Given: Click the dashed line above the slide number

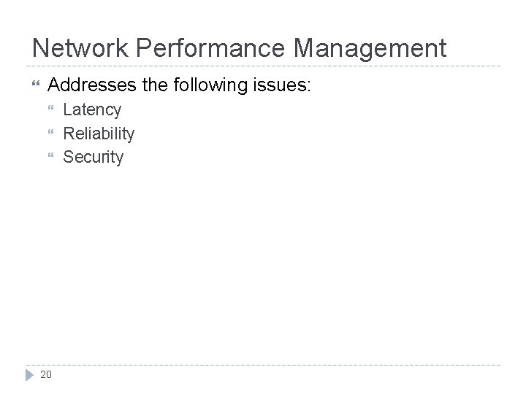Looking at the screenshot, I should pos(263,365).
